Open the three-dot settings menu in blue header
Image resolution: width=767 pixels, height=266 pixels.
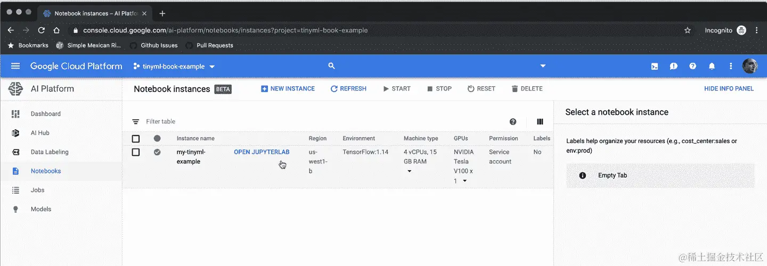coord(731,66)
